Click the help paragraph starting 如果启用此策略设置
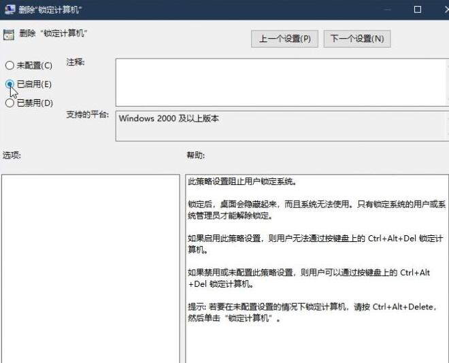Screen dimensions: 449x363 tap(316, 244)
